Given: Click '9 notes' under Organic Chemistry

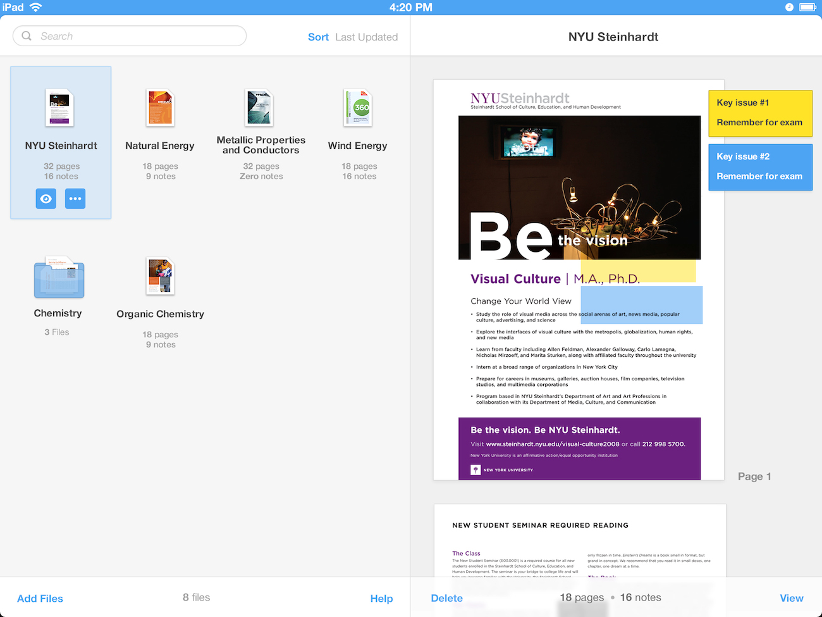Looking at the screenshot, I should (x=161, y=345).
